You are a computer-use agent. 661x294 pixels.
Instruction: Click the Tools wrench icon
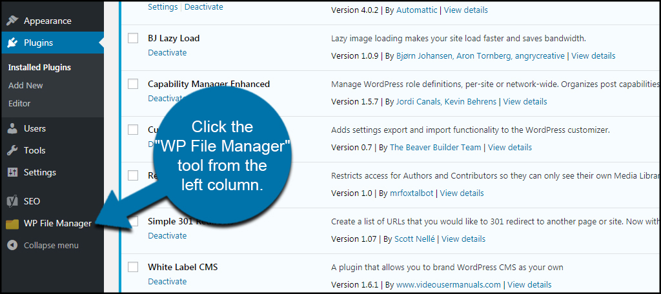[x=12, y=150]
